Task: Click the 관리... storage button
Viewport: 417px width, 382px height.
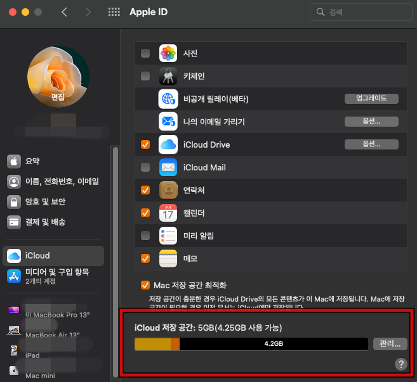Action: click(x=390, y=344)
